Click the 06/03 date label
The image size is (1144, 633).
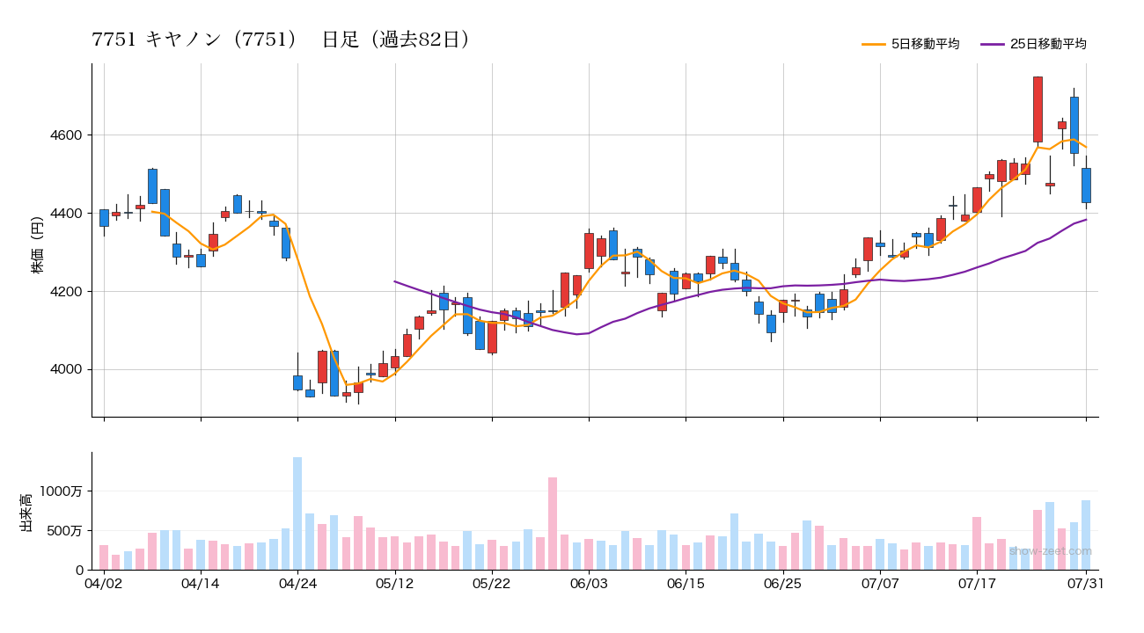589,583
